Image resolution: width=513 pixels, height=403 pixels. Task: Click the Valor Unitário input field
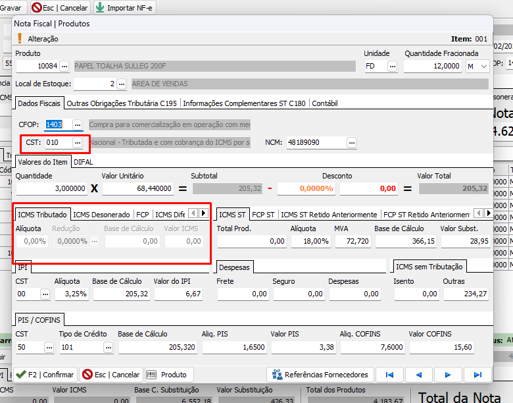(x=138, y=188)
